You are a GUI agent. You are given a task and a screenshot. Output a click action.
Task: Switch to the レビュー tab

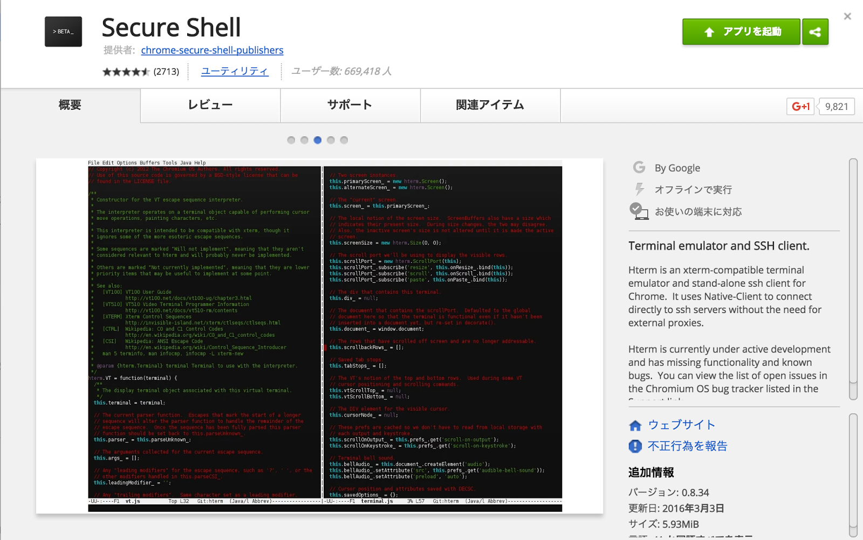[210, 105]
